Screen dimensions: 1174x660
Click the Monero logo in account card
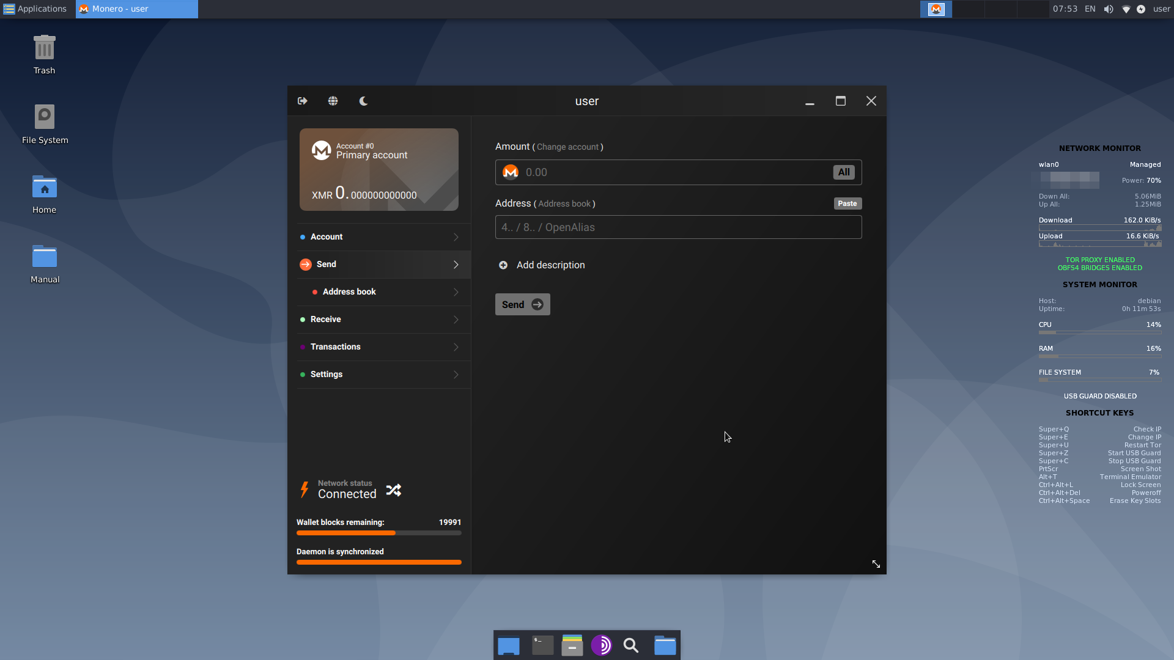(x=321, y=150)
